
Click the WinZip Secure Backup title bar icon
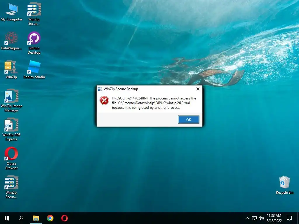100,89
